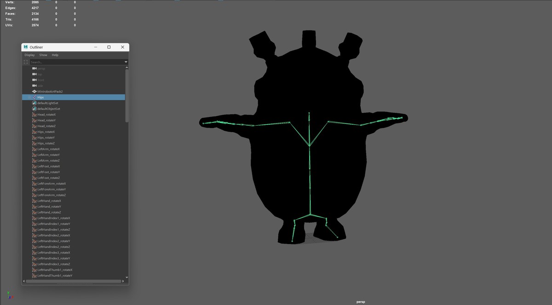This screenshot has height=305, width=552.
Task: Expand the Hips joint hierarchy
Action: tap(29, 97)
